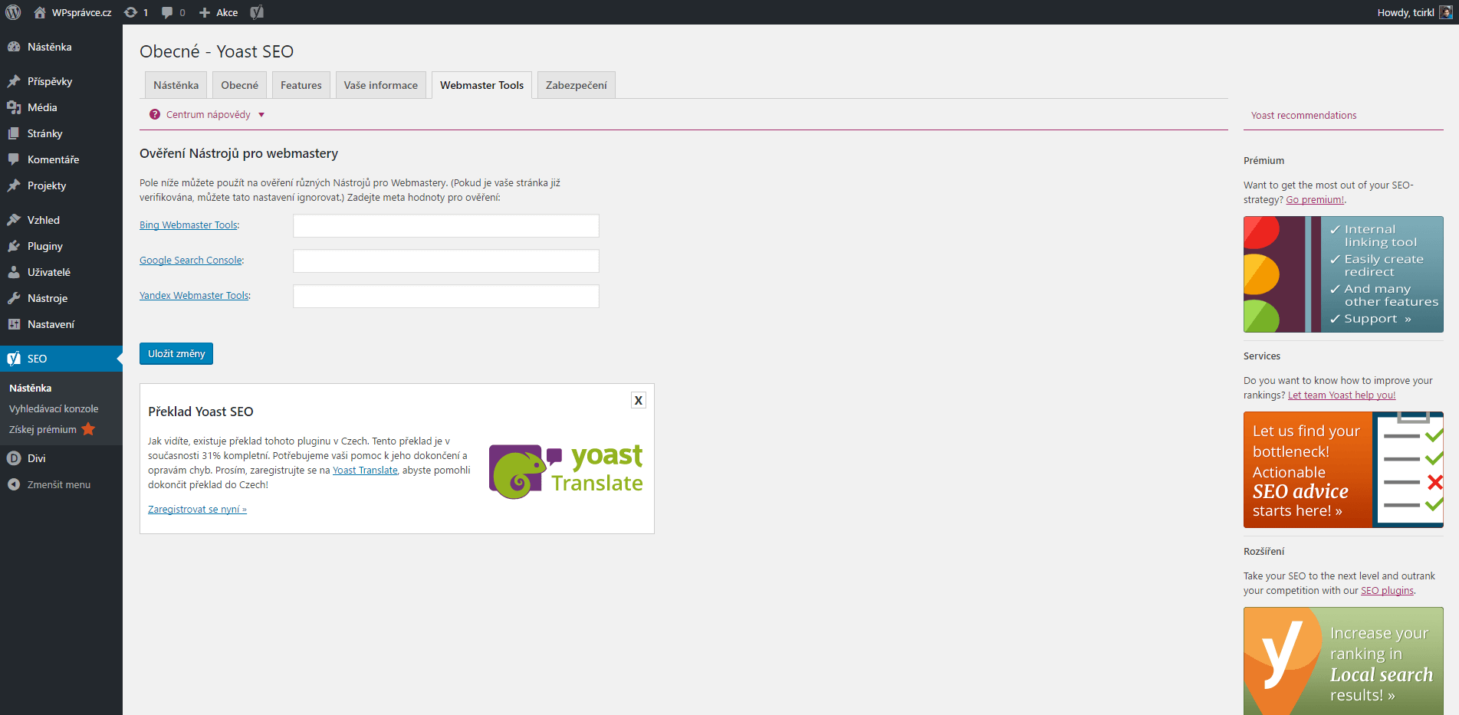Open Vyhledávací konzole submenu item

click(54, 408)
